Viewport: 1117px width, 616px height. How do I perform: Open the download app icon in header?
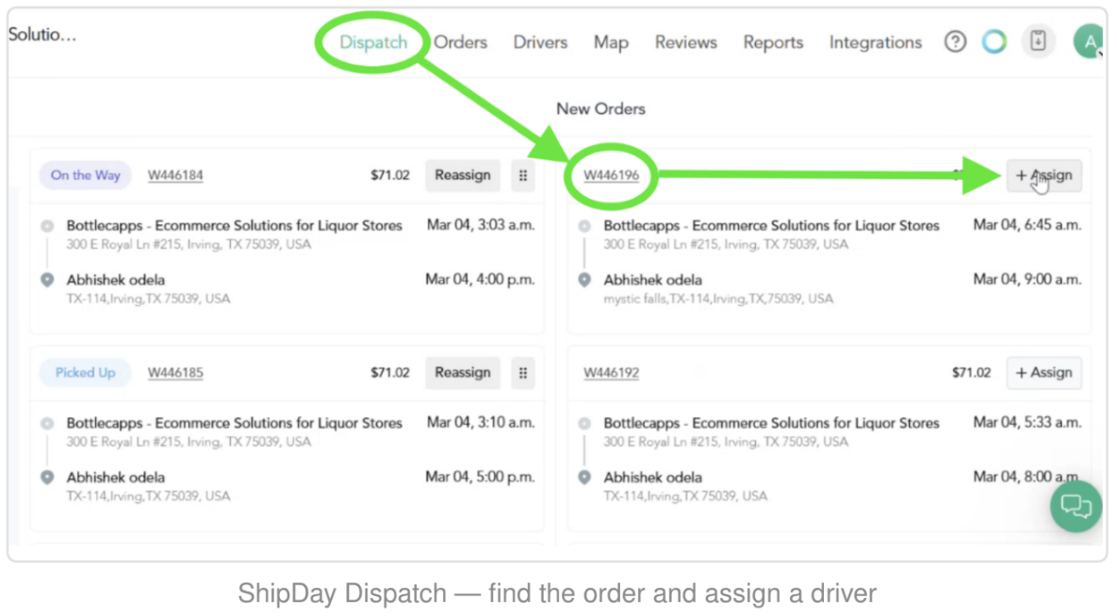click(x=1038, y=41)
